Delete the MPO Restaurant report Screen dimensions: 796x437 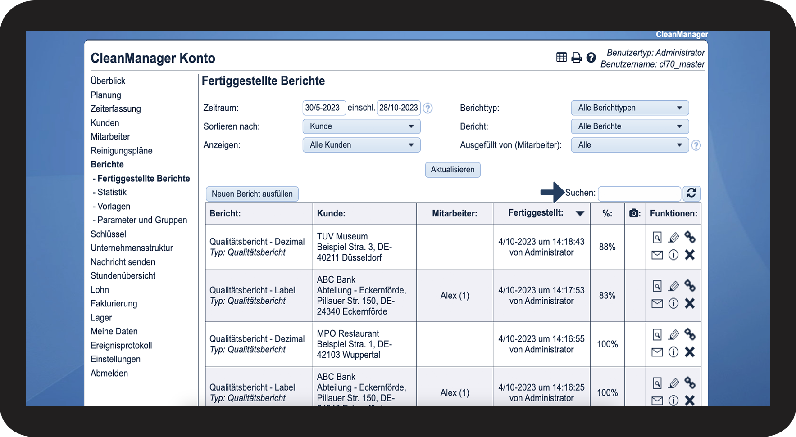click(x=690, y=352)
